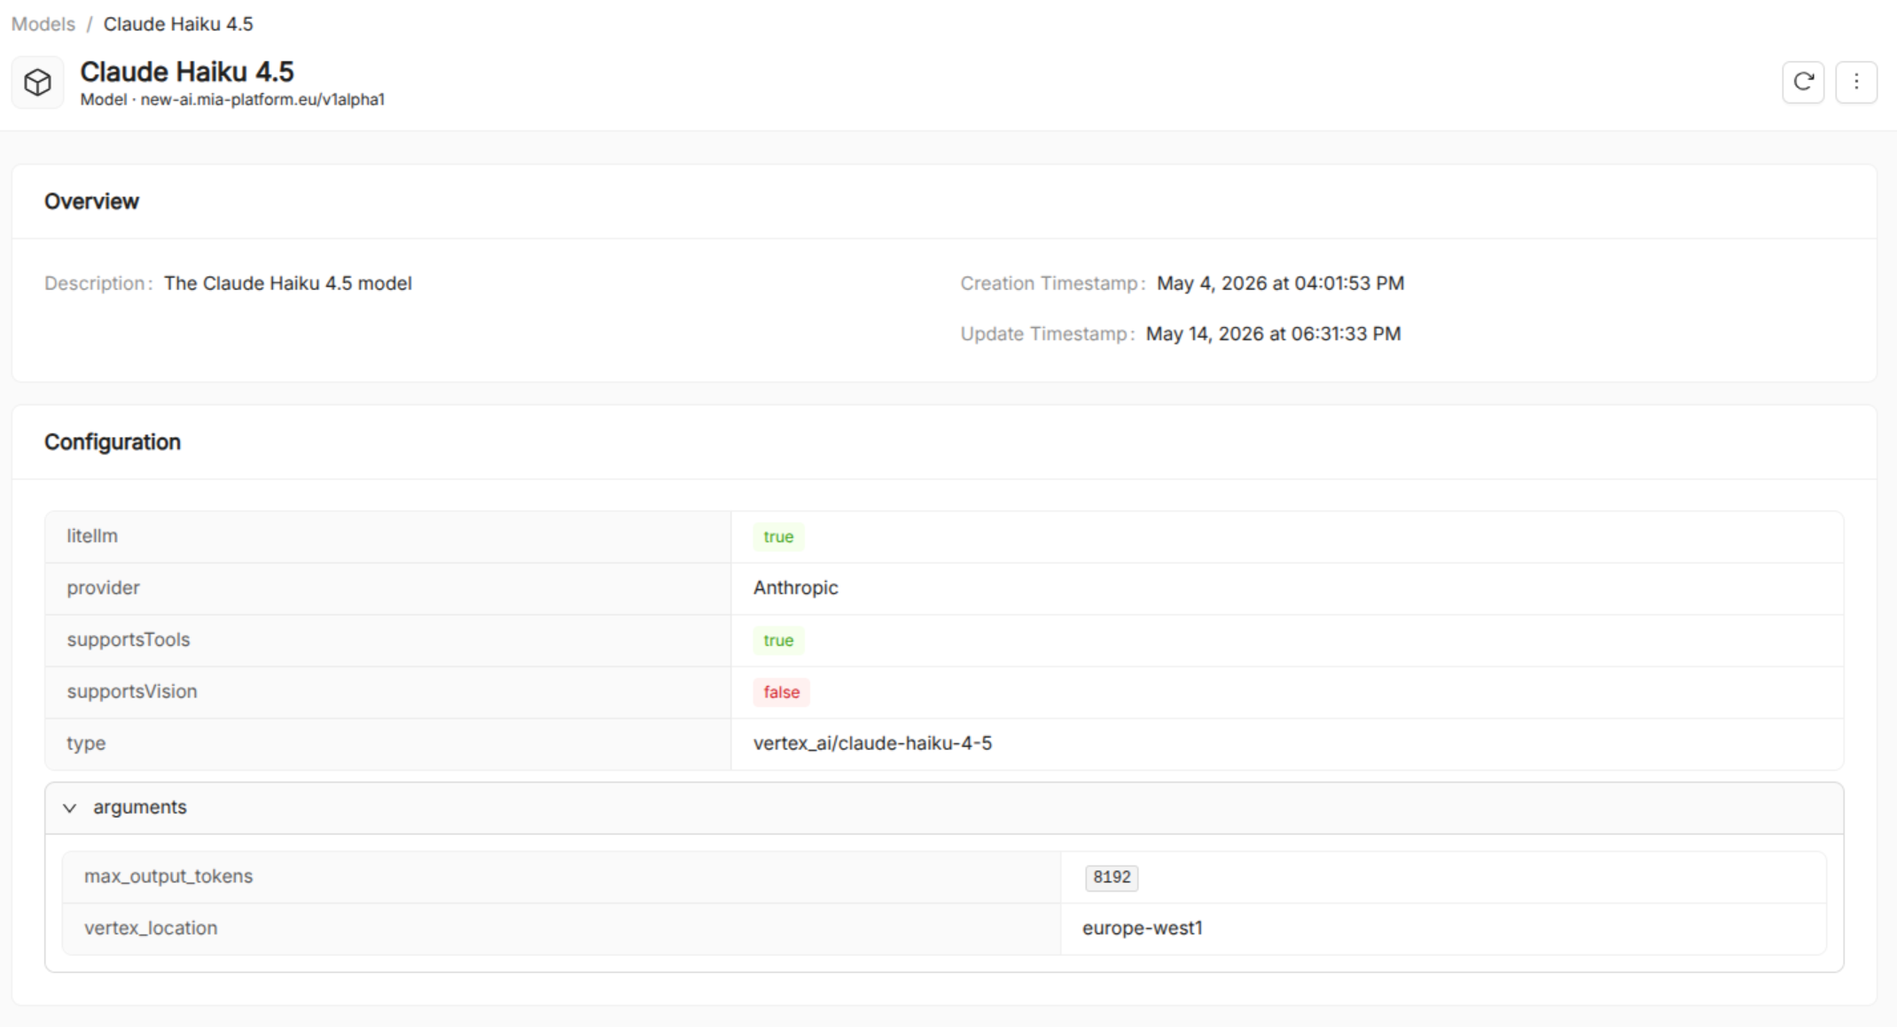Select the Anthropic provider value

(796, 587)
